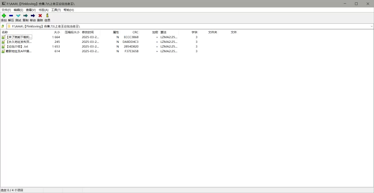
Task: Sort files by the 名称 column header
Action: pyautogui.click(x=5, y=32)
